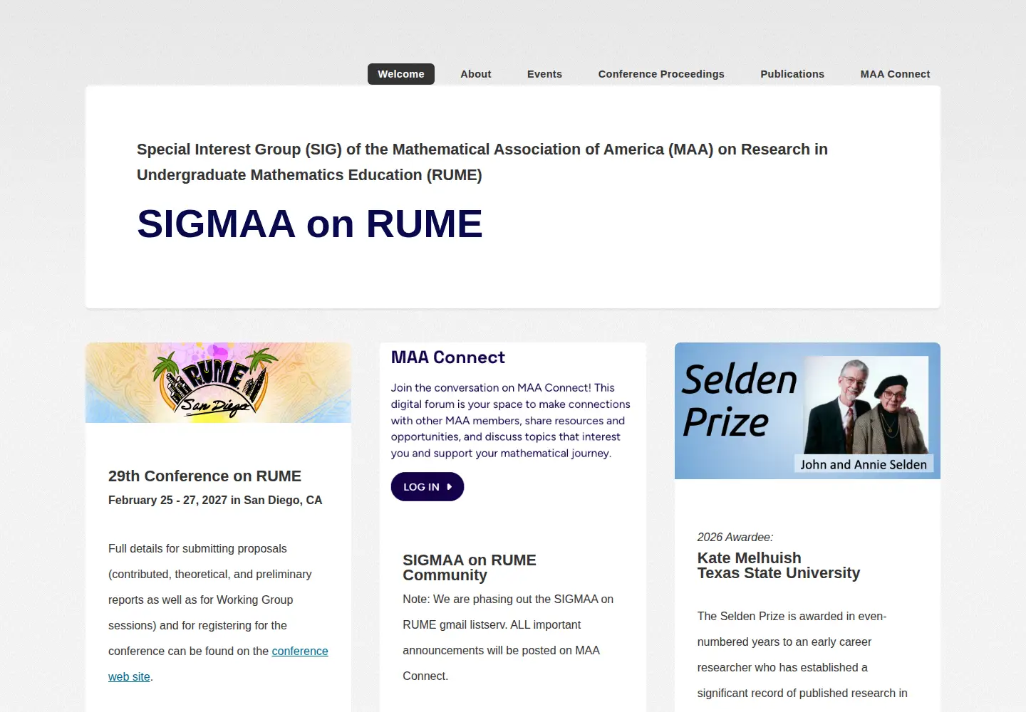The height and width of the screenshot is (712, 1026).
Task: Click the Selden Prize description paragraph
Action: point(802,655)
